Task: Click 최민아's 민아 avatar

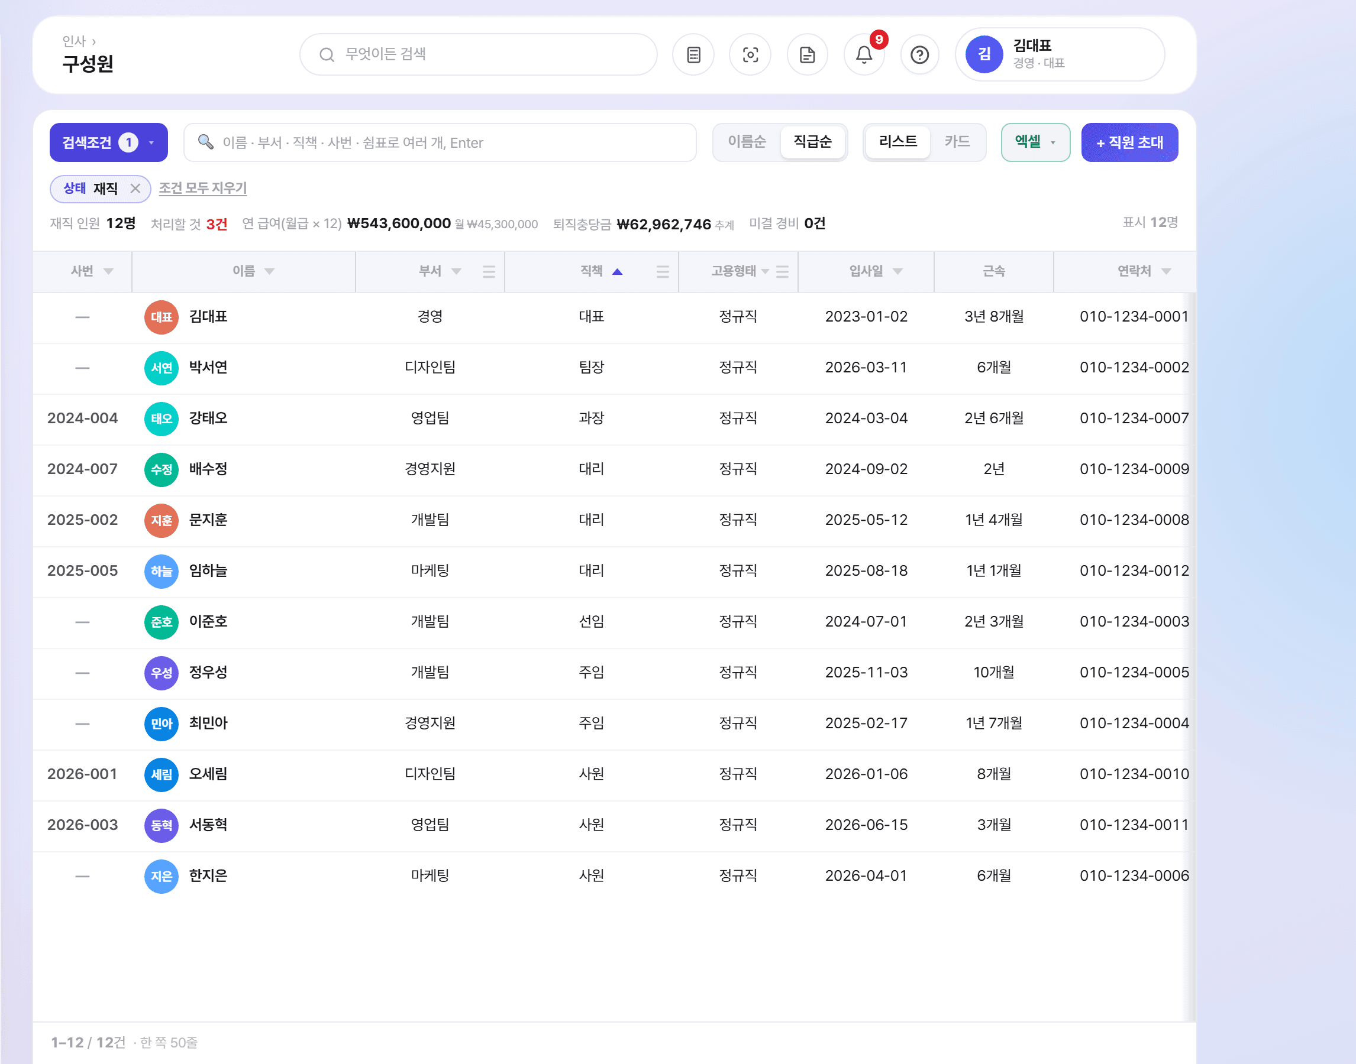Action: [162, 724]
